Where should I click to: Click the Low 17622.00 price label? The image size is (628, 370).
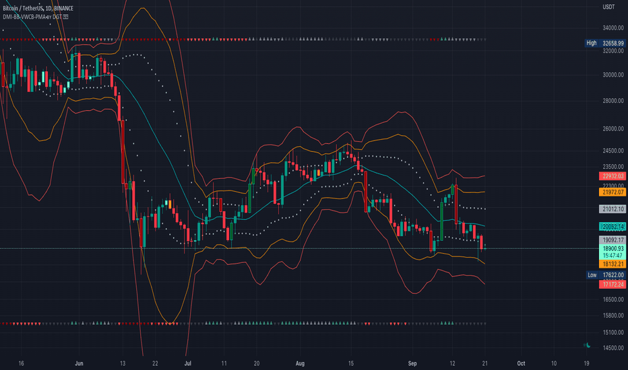pos(606,274)
